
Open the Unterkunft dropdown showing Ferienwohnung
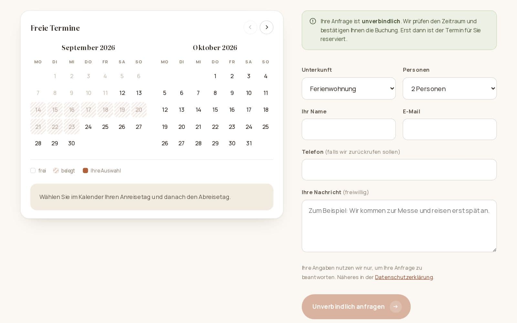[349, 89]
